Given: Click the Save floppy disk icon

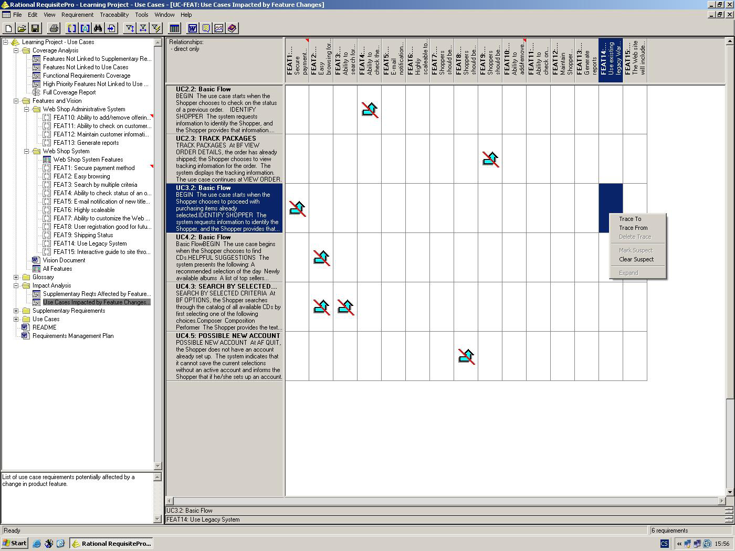Looking at the screenshot, I should tap(35, 28).
